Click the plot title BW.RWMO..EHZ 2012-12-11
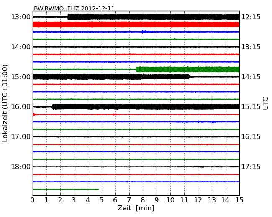This screenshot has height=217, width=272. [x=74, y=8]
